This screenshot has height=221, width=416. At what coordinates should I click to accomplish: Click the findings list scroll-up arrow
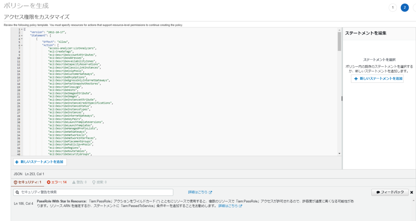pos(414,200)
